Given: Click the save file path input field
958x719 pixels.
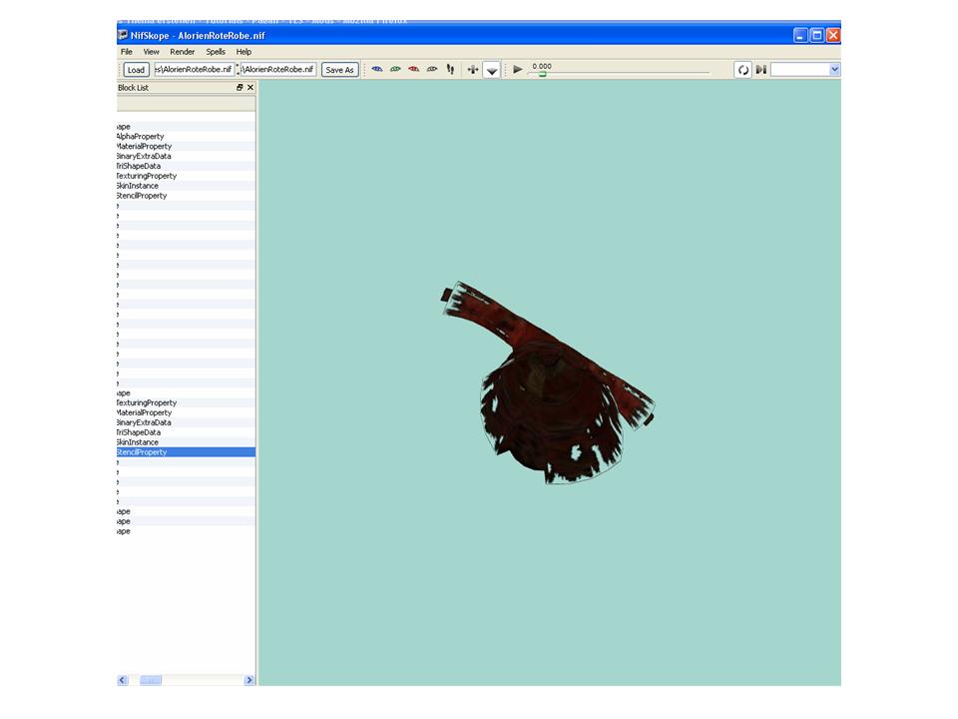Looking at the screenshot, I should pyautogui.click(x=278, y=69).
